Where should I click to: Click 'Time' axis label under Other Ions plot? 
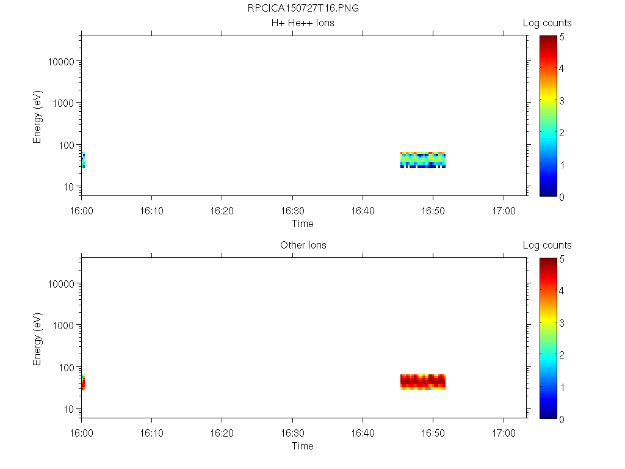tap(302, 446)
